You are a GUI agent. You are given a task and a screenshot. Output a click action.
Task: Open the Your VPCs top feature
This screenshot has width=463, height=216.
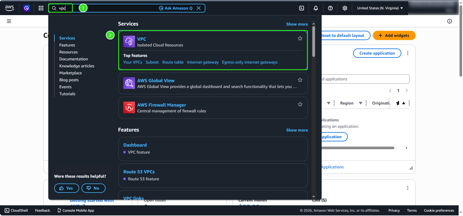[133, 62]
